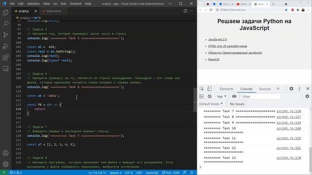Switch to Elements tab in DevTools
Viewport: 312px width, 175px height.
[226, 89]
